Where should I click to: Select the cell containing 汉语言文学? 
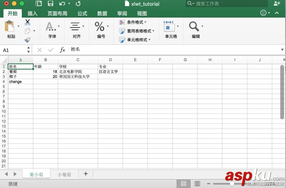click(110, 71)
